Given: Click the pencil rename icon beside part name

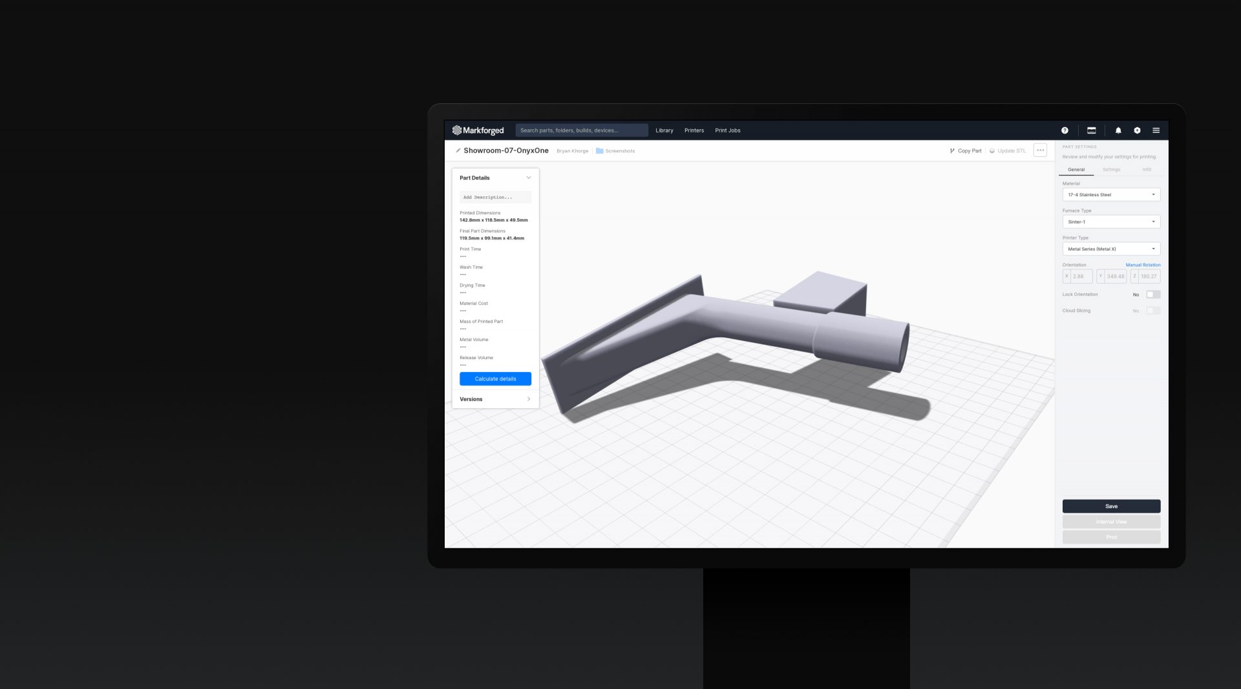Looking at the screenshot, I should [458, 150].
